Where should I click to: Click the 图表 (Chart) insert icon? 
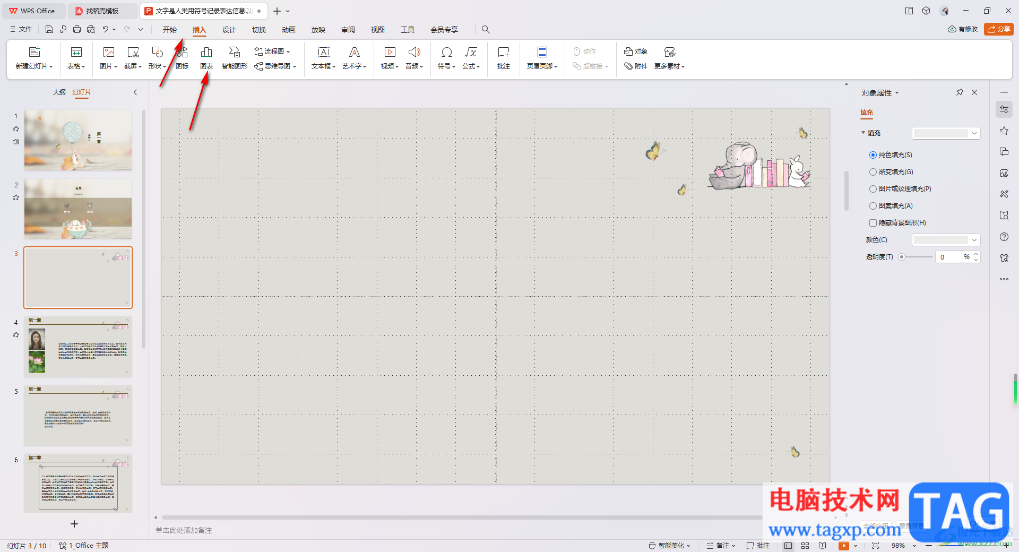pyautogui.click(x=206, y=58)
